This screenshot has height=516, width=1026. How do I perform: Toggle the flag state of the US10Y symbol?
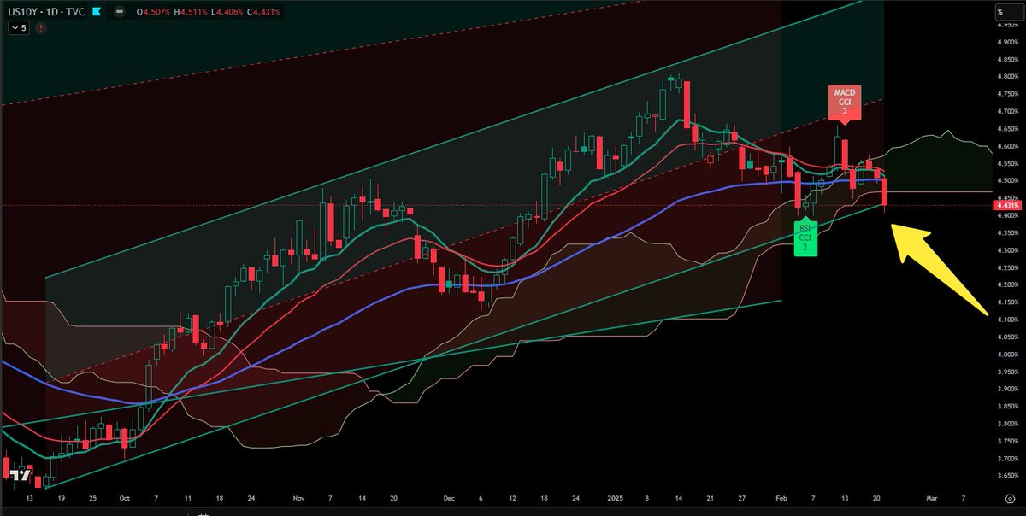click(97, 13)
